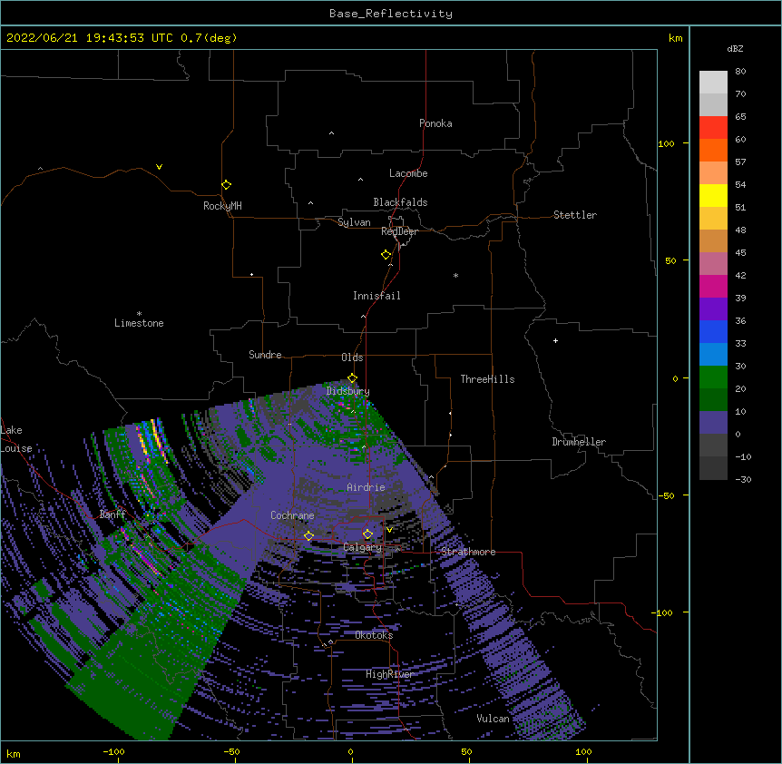Image resolution: width=782 pixels, height=764 pixels.
Task: Select the blue 36-33 dBZ legend swatch
Action: click(713, 331)
